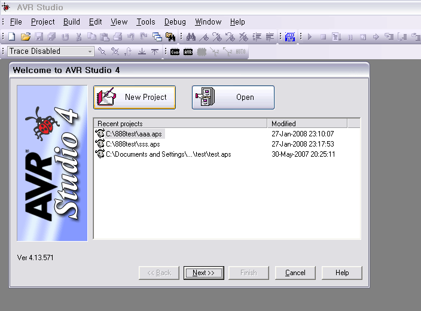Image resolution: width=421 pixels, height=311 pixels.
Task: Click the Previous Bookmark icon
Action: pos(230,37)
